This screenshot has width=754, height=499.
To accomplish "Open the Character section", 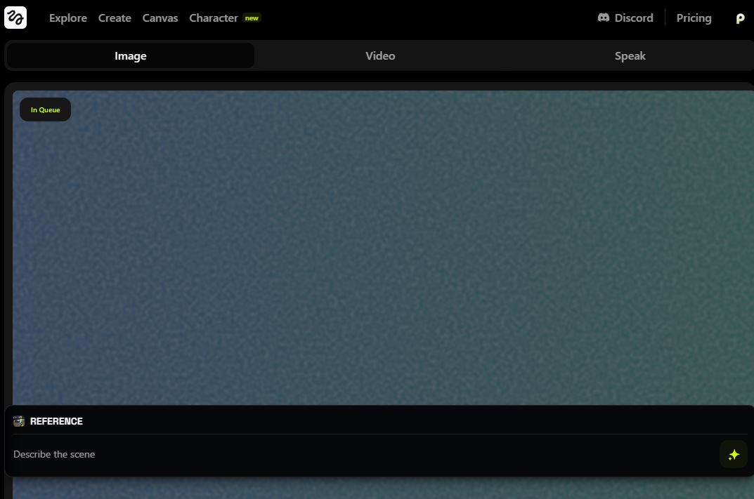I will click(x=213, y=18).
